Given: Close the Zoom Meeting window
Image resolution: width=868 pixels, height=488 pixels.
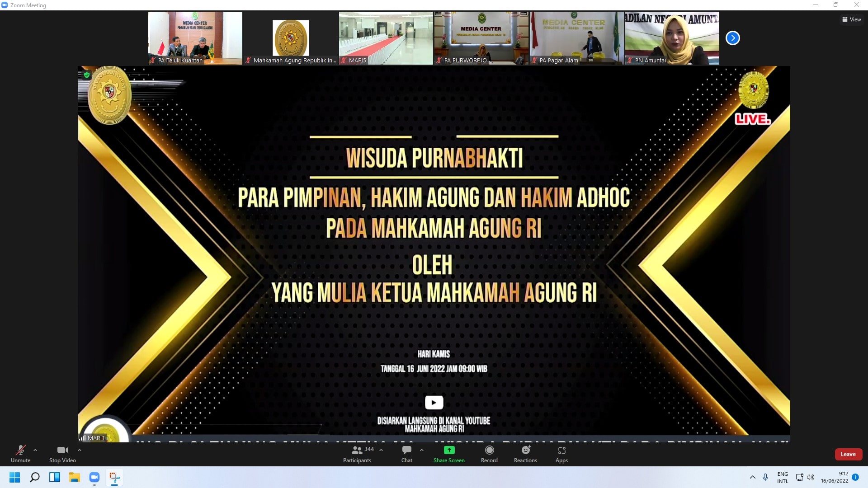Looking at the screenshot, I should pyautogui.click(x=857, y=5).
